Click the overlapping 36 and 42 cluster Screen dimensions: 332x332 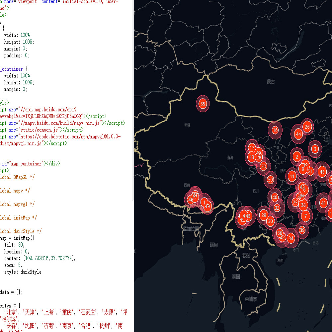tap(281, 235)
